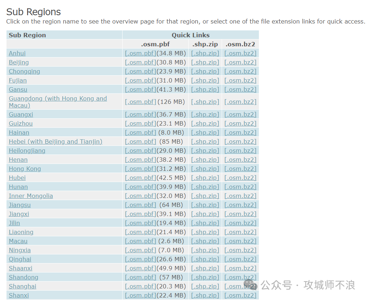Open Heilongjiang region link

(x=27, y=151)
